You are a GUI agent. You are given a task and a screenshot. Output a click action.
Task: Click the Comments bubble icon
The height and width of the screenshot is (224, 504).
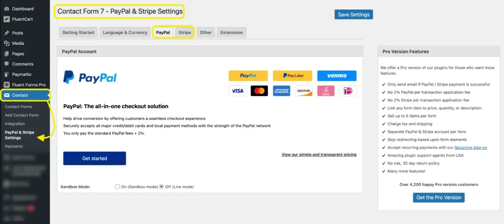[x=6, y=64]
